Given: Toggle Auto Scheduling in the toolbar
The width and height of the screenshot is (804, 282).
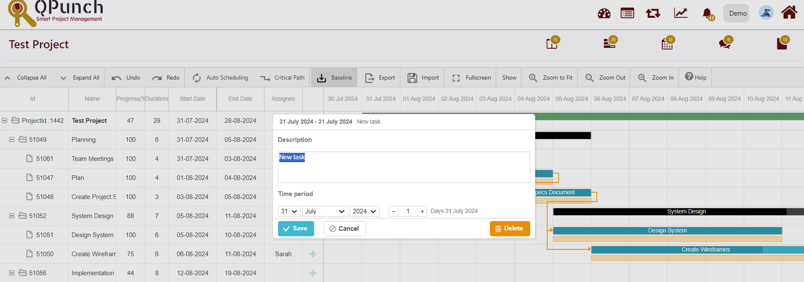Looking at the screenshot, I should [220, 78].
